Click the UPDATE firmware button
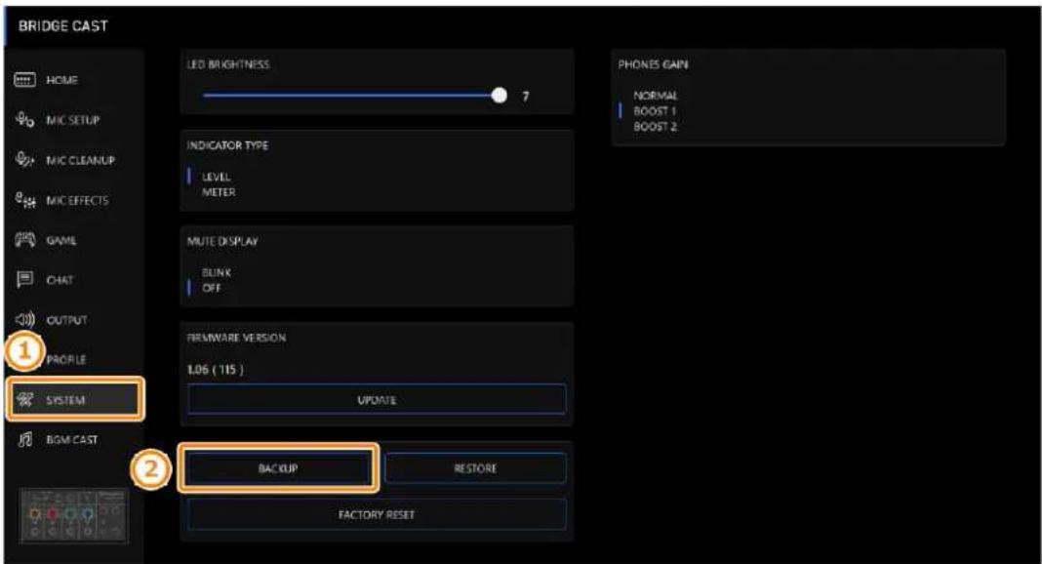The height and width of the screenshot is (564, 1042). click(x=377, y=400)
